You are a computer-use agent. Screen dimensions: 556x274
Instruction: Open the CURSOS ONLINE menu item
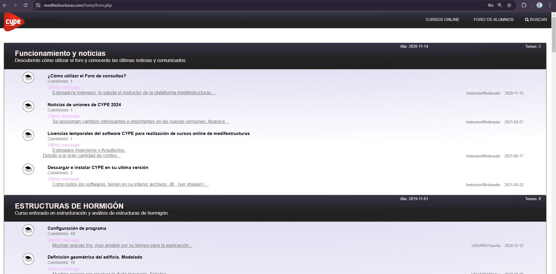[442, 19]
